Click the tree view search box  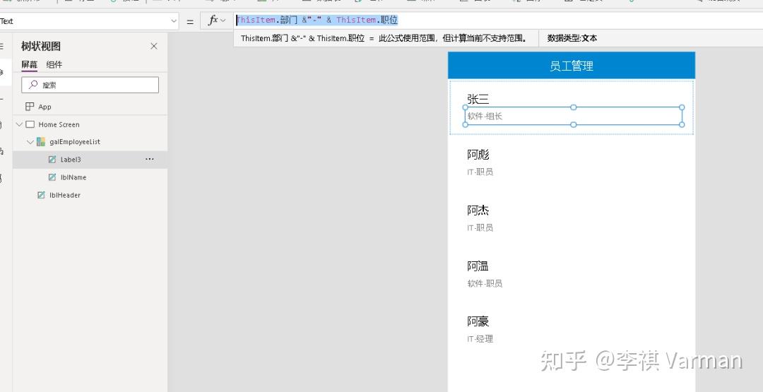90,85
